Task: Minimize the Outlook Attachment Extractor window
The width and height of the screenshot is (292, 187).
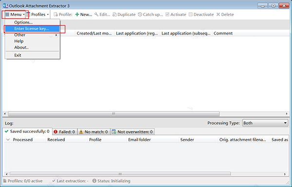Action: pos(263,6)
